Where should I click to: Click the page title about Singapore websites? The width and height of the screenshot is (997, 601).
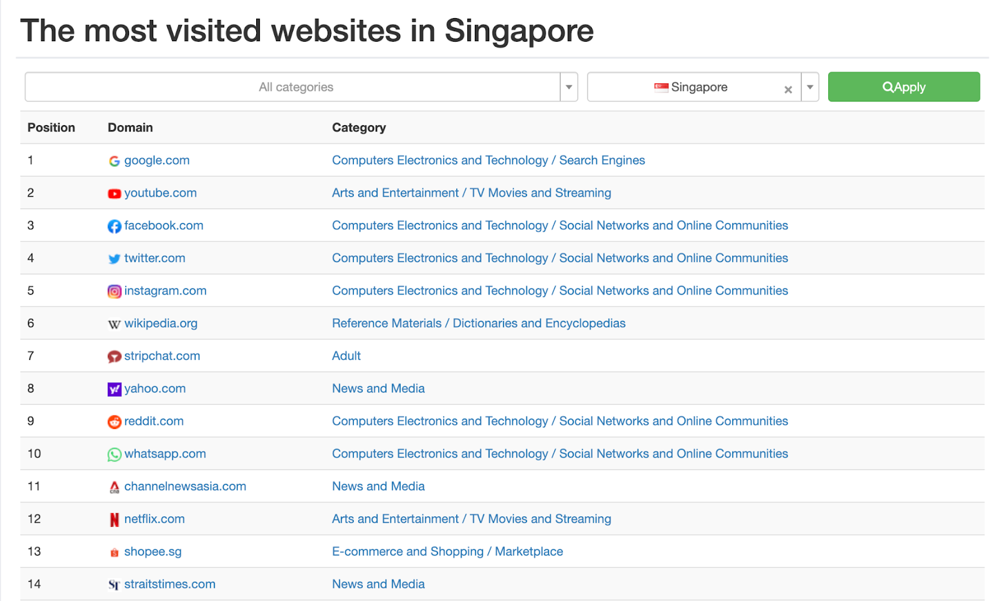307,31
